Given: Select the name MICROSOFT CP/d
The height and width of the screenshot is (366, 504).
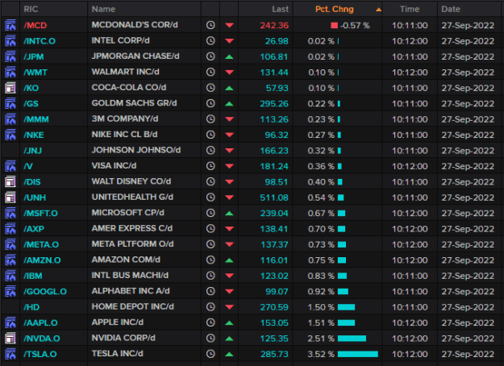Looking at the screenshot, I should [127, 213].
